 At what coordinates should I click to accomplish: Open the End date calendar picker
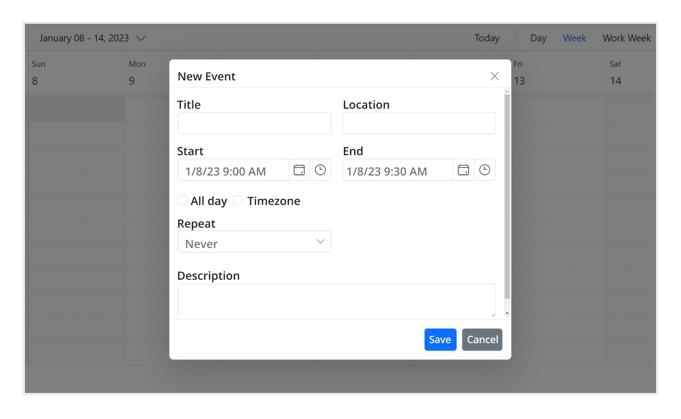tap(463, 170)
